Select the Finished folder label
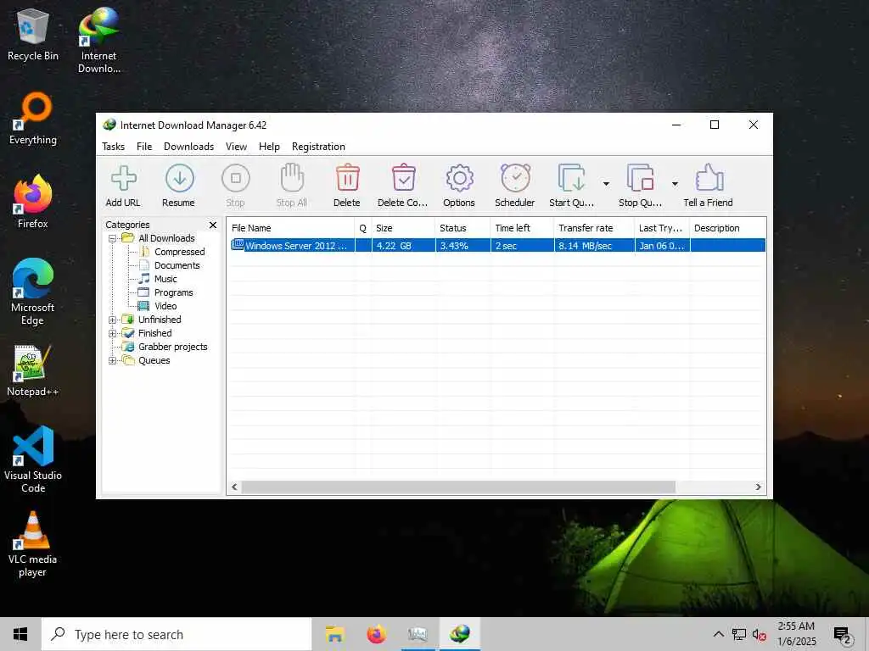This screenshot has height=651, width=869. click(x=155, y=333)
